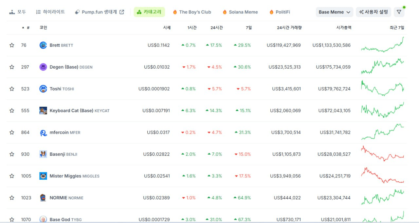
Task: Click Brett market cap US$1,133,530,586
Action: (x=332, y=45)
